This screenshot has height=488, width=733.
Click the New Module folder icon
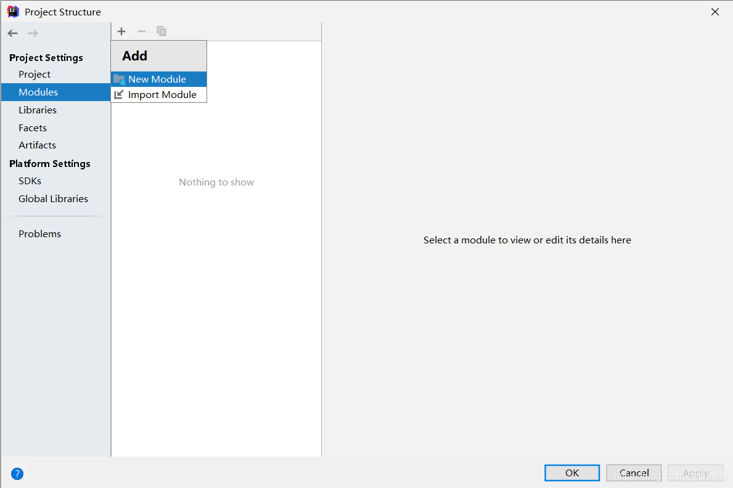(x=119, y=79)
